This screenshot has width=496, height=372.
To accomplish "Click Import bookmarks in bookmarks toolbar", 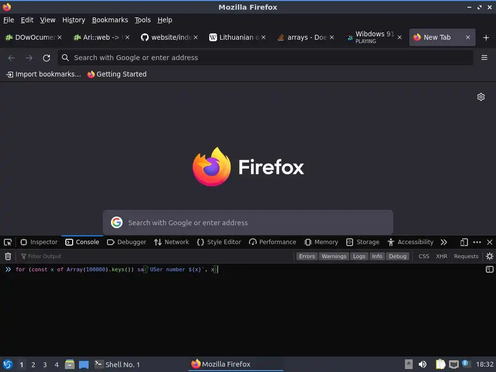I will (44, 74).
